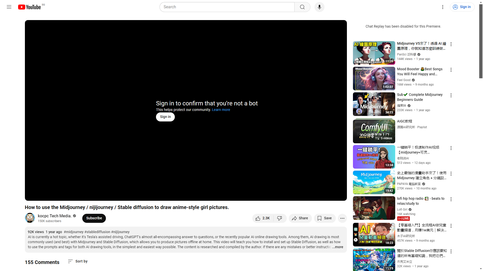Image resolution: width=483 pixels, height=271 pixels.
Task: Play lofi hip hop radio live thumbnail
Action: pos(374,208)
